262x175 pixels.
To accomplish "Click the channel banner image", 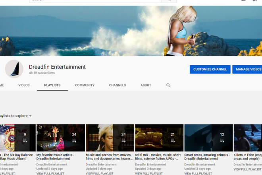I will click(x=131, y=31).
